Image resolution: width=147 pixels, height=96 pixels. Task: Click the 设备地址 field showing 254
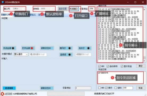92,9
